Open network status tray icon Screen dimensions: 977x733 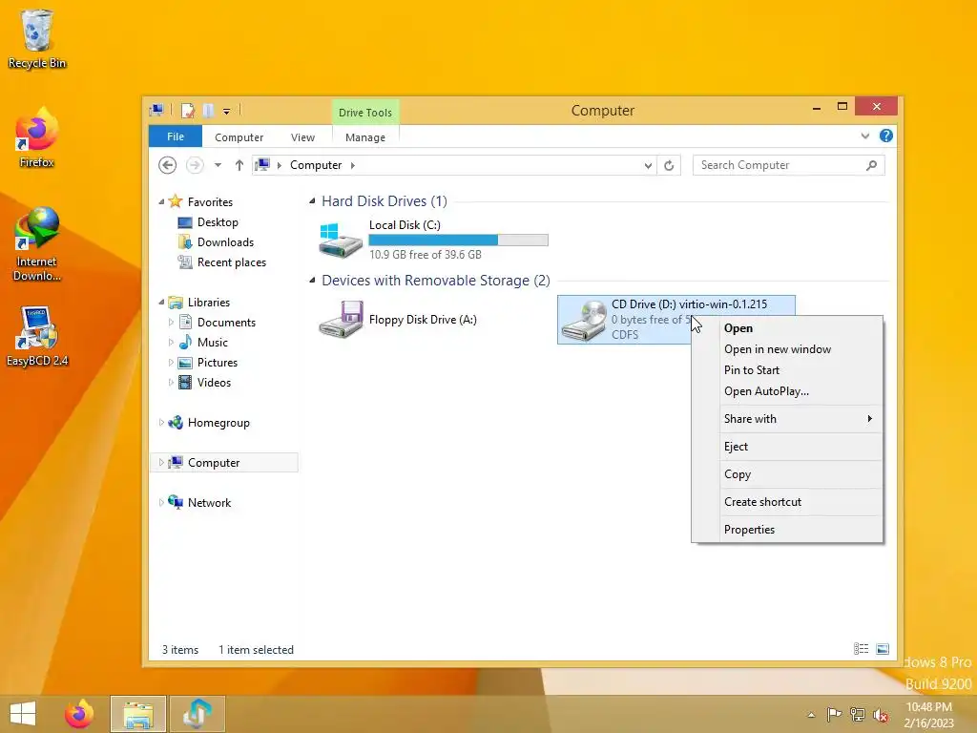click(x=858, y=714)
